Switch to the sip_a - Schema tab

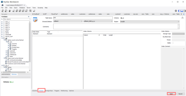[164, 14]
